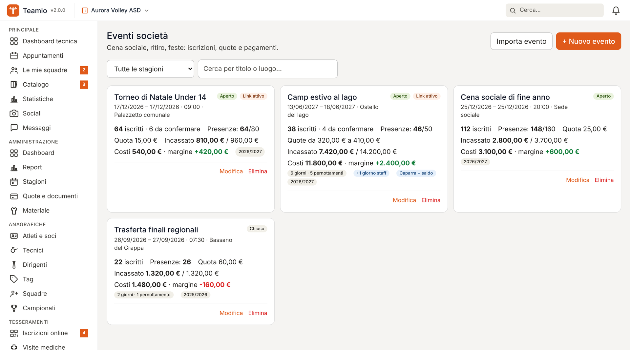Screen dimensions: 630x350
Task: Click the Le mie squadre people icon
Action: (14, 70)
